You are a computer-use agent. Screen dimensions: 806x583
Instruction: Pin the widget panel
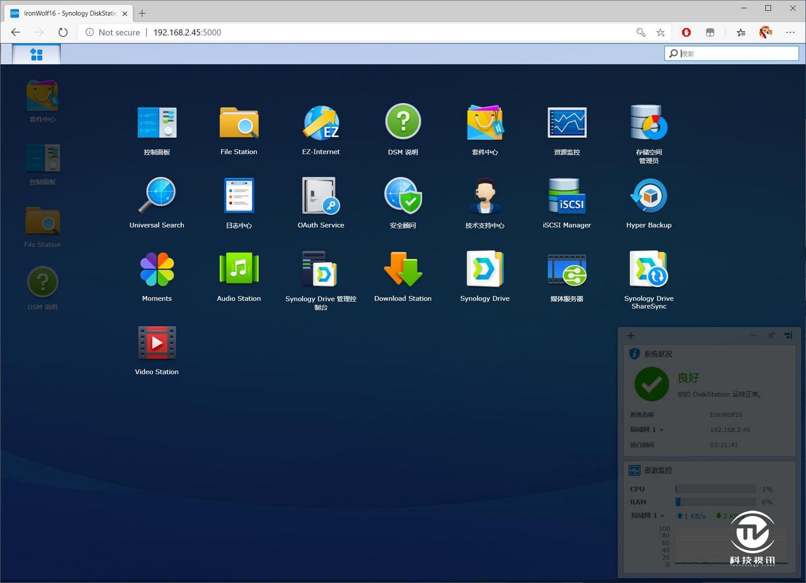(x=771, y=335)
